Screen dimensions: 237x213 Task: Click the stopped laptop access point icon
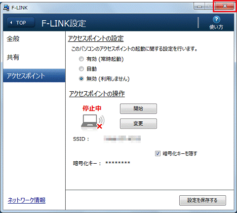pos(93,122)
